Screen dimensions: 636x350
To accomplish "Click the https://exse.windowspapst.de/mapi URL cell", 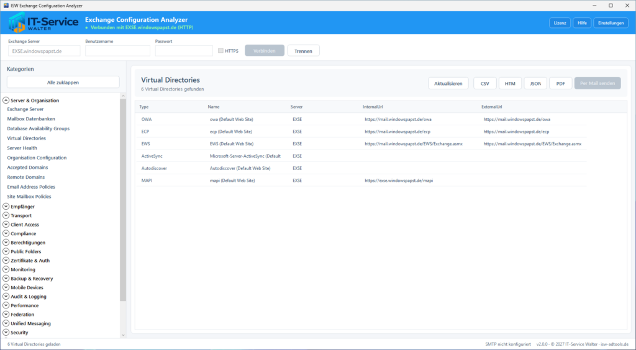I will (x=399, y=180).
